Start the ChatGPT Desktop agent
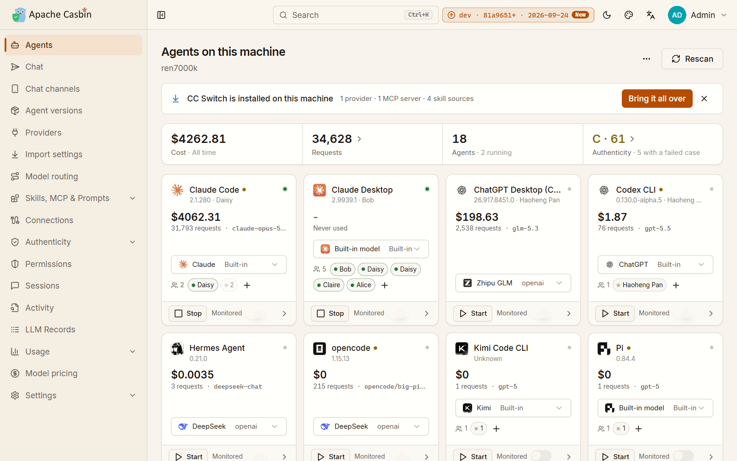The image size is (737, 461). (x=473, y=313)
